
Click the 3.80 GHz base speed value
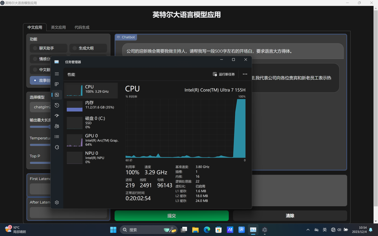[203, 167]
